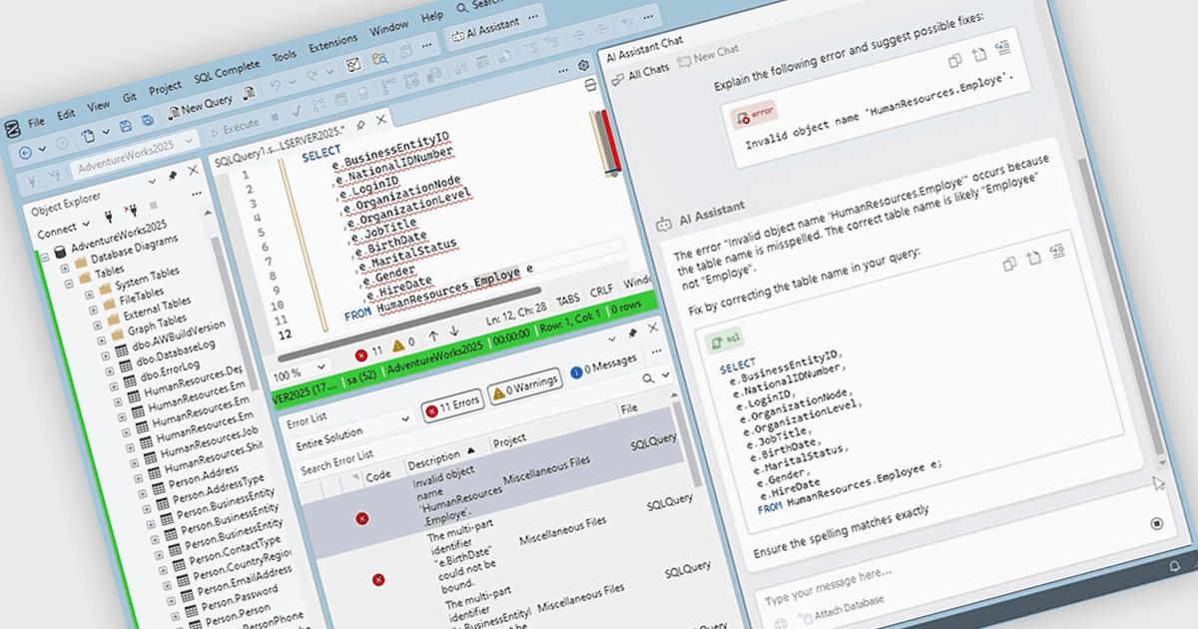Viewport: 1198px width, 629px height.
Task: Click the Search magnifier icon in title bar
Action: point(462,7)
